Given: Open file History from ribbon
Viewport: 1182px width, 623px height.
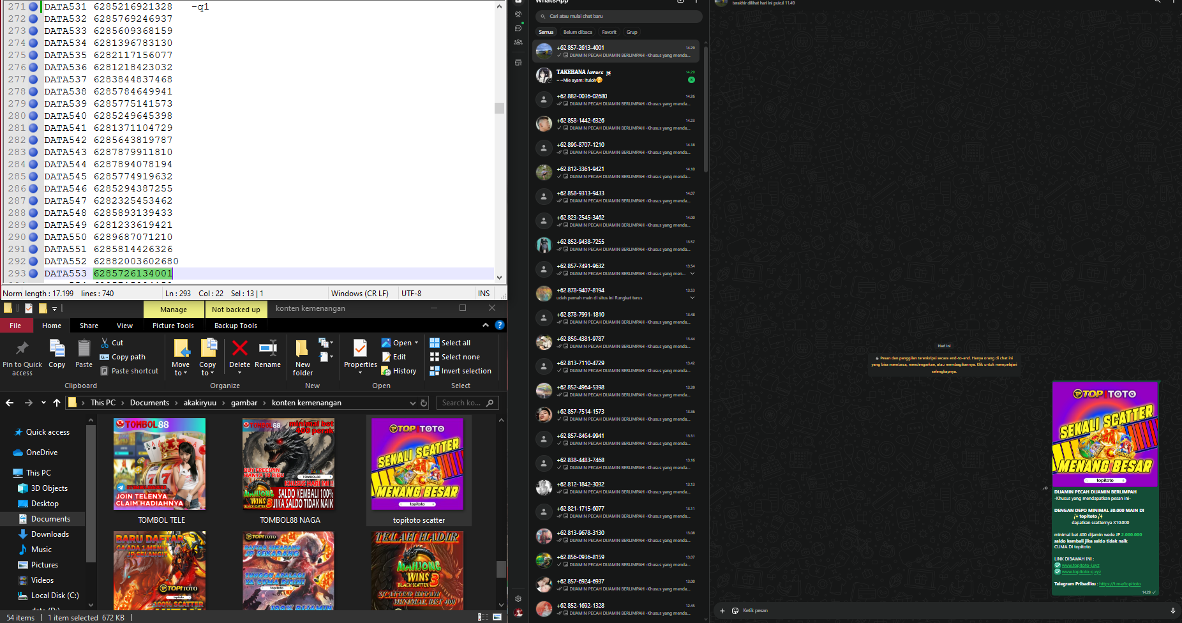Looking at the screenshot, I should (x=399, y=371).
